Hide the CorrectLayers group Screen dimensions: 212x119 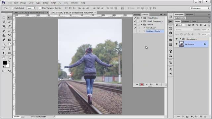click(177, 39)
